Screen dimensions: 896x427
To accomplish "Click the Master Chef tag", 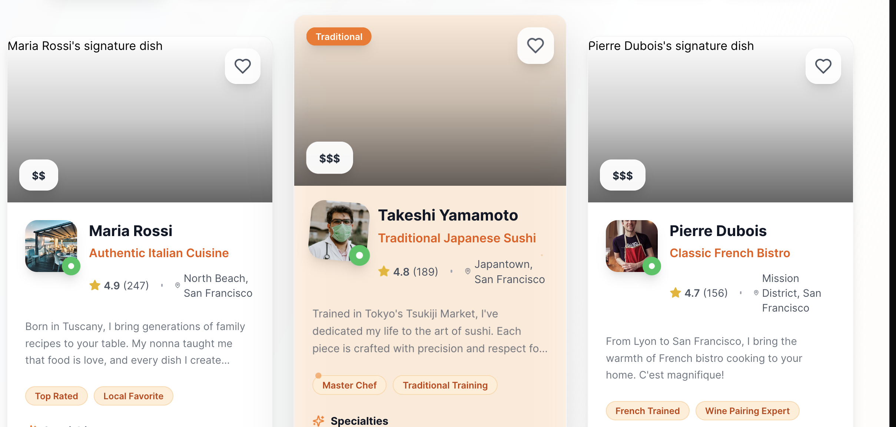I will coord(349,385).
